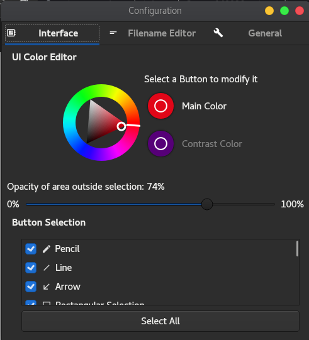Select the red Main Color button
Viewport: 309px width, 340px height.
(x=160, y=106)
